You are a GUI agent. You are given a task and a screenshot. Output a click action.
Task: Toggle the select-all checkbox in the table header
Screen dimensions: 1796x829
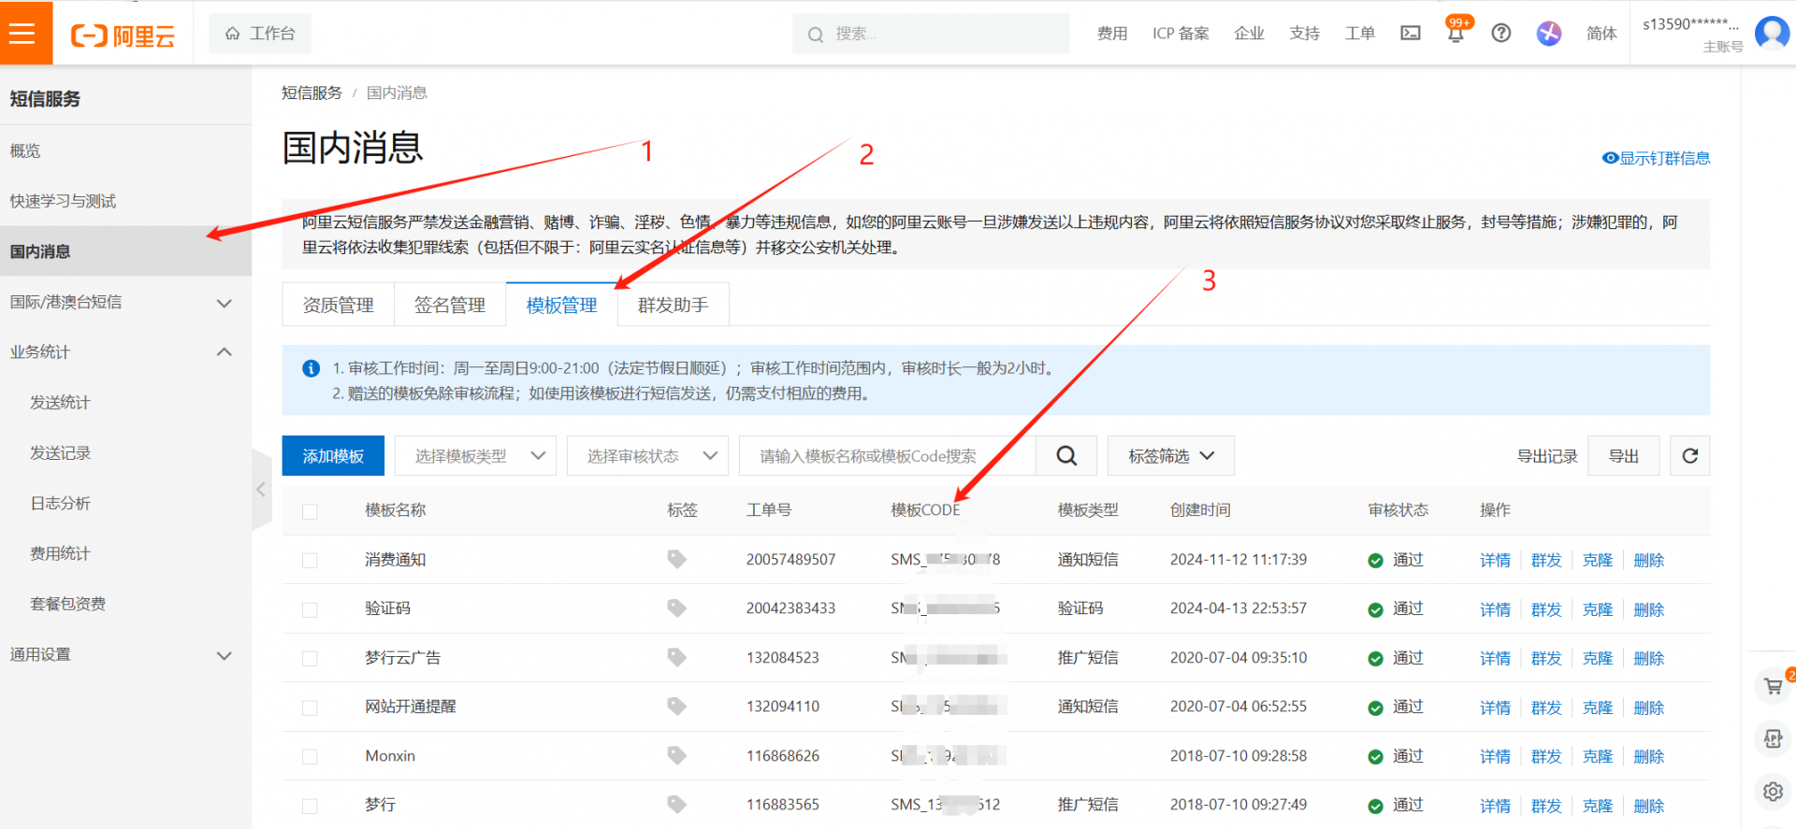[x=310, y=511]
